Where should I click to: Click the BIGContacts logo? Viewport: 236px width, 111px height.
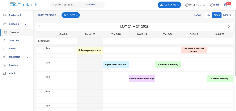click(x=24, y=5)
